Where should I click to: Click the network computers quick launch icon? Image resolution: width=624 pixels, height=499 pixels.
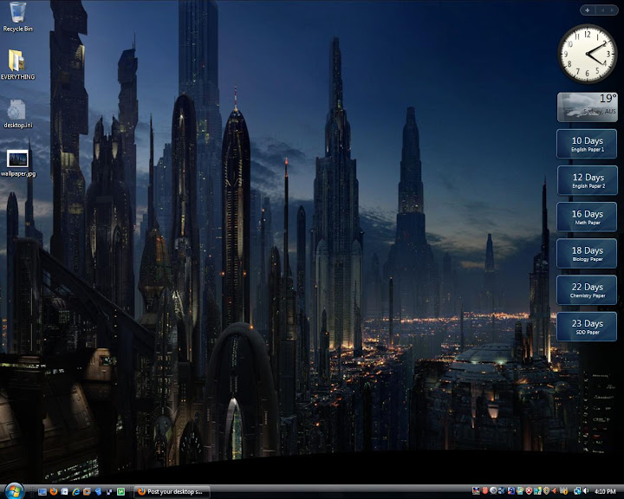pyautogui.click(x=109, y=492)
